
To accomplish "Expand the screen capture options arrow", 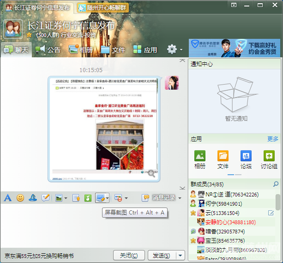I will 108,198.
